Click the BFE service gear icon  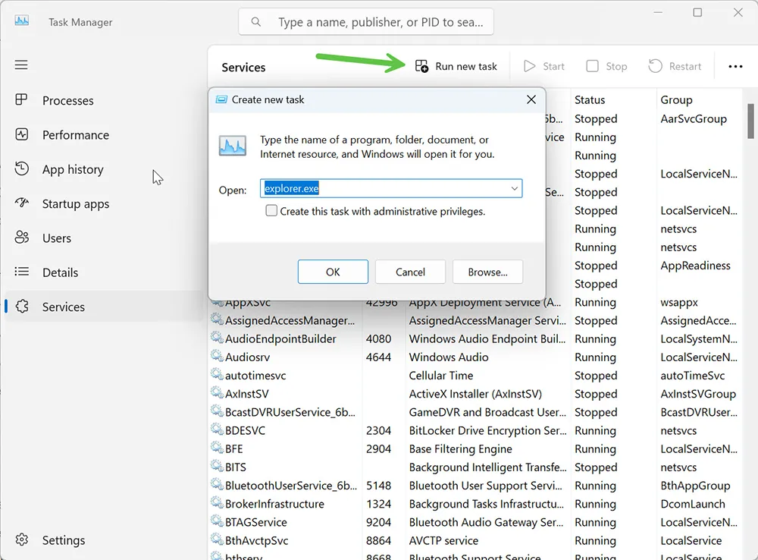click(x=217, y=448)
